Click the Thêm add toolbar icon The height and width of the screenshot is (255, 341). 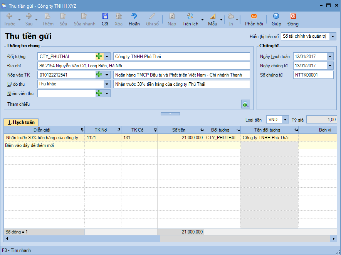48,20
